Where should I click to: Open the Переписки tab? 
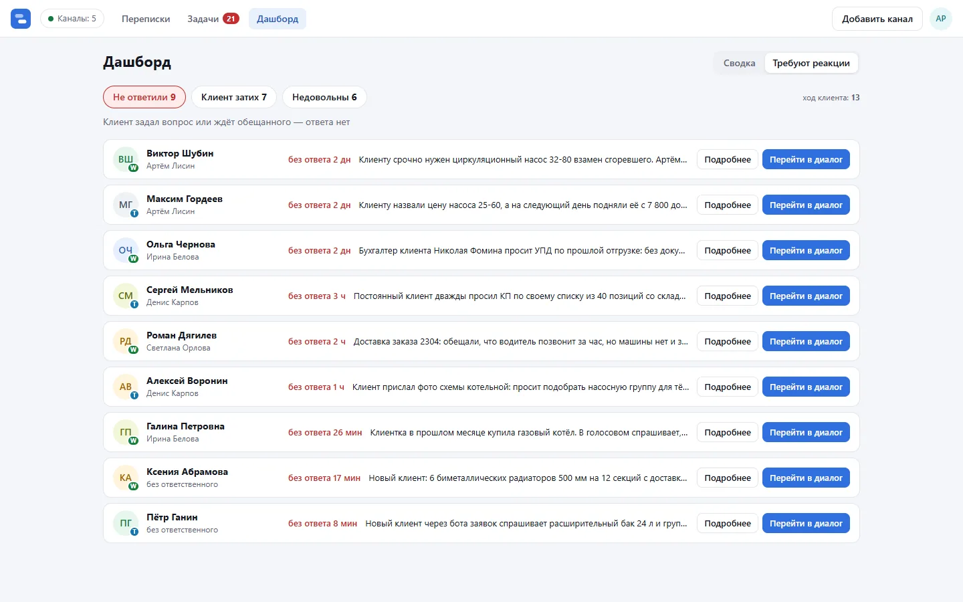[146, 19]
